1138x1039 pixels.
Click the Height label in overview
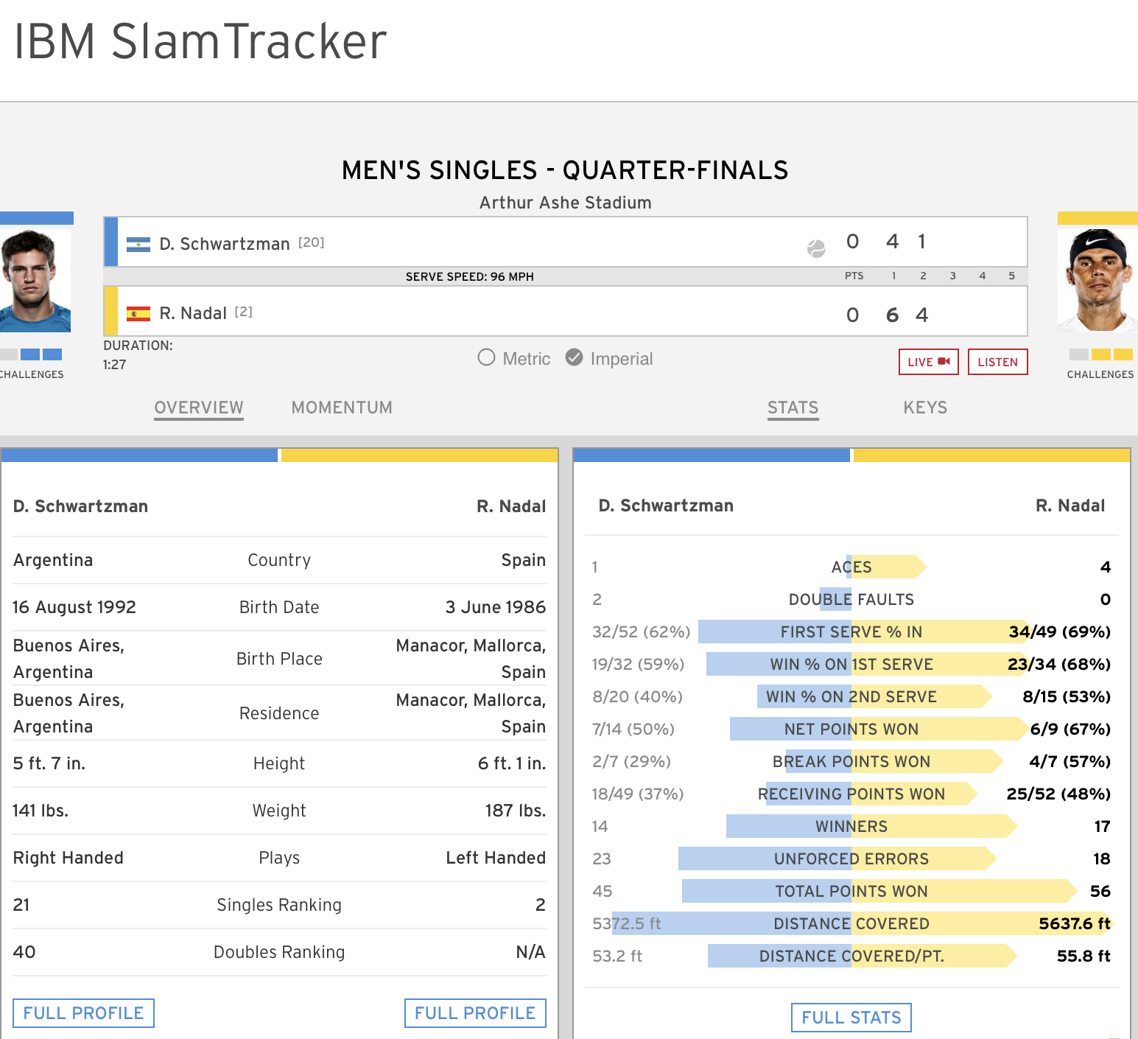[x=279, y=763]
